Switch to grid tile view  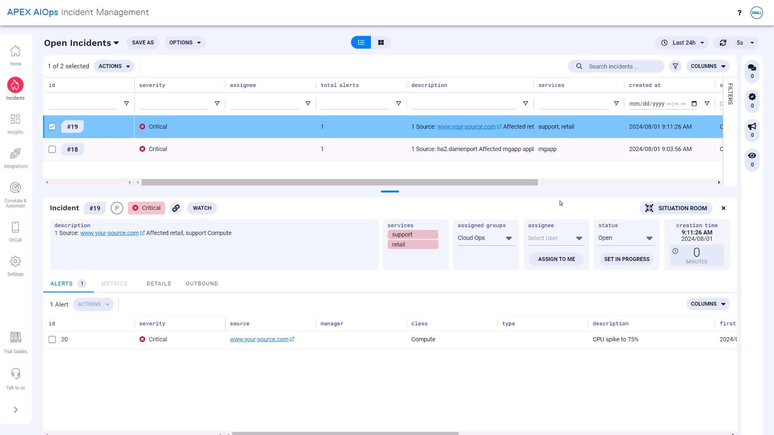pos(381,42)
